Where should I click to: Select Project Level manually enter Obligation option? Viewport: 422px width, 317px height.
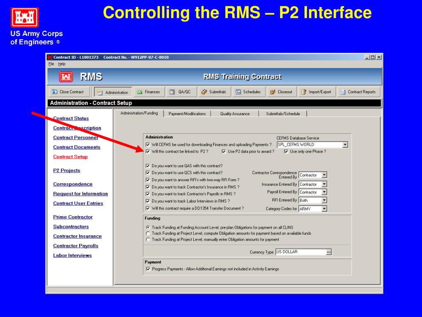click(x=148, y=239)
